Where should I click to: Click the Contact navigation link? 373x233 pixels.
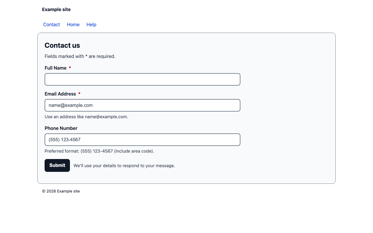pyautogui.click(x=51, y=24)
